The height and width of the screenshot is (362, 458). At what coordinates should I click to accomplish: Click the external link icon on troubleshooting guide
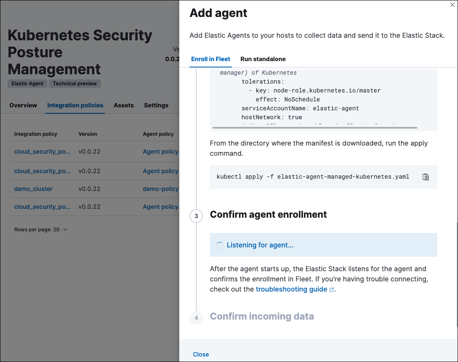pyautogui.click(x=331, y=289)
